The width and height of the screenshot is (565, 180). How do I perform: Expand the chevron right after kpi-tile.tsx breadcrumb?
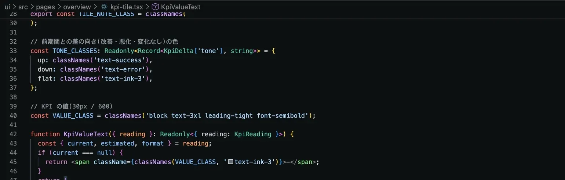(x=147, y=7)
